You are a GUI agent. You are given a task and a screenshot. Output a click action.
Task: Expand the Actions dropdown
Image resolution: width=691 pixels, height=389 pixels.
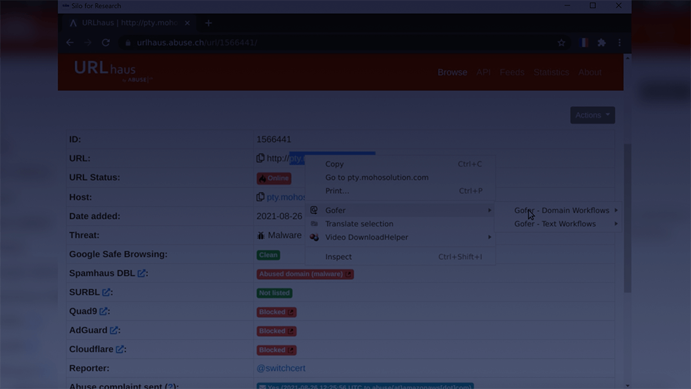[592, 115]
